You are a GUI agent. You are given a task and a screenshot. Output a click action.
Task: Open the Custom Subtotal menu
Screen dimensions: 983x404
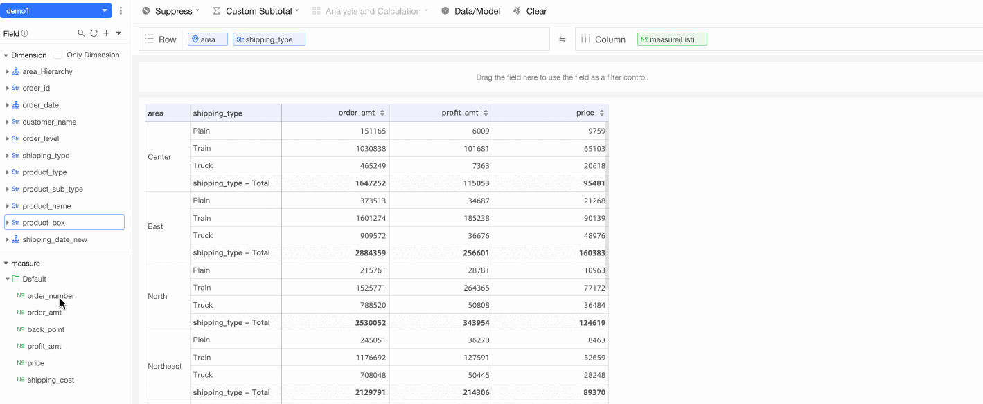pyautogui.click(x=256, y=11)
